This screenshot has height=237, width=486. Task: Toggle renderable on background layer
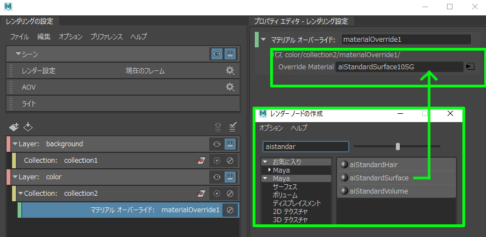230,144
